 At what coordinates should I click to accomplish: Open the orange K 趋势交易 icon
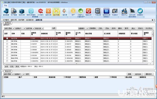tap(48, 12)
